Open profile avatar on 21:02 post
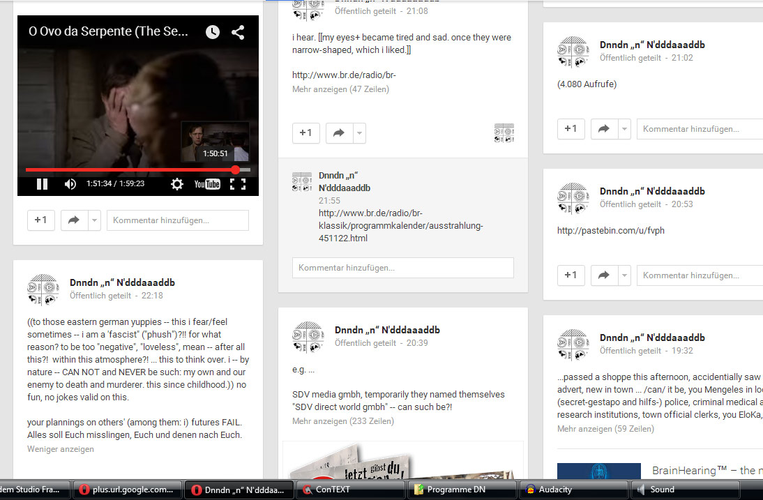This screenshot has height=500, width=763. point(573,52)
